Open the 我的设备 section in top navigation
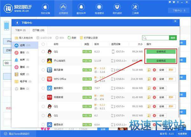This screenshot has width=191, height=137. [45, 9]
